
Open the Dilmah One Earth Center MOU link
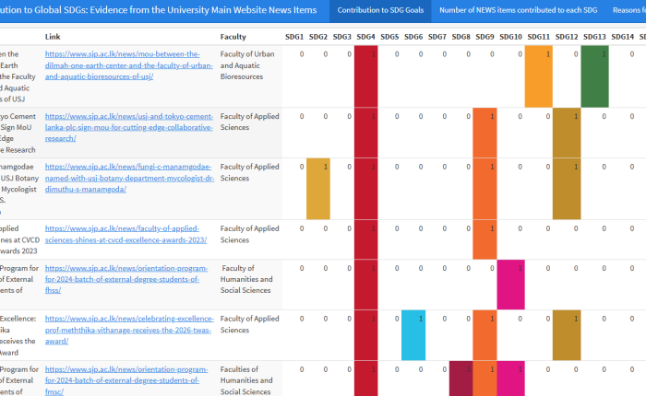pyautogui.click(x=127, y=65)
